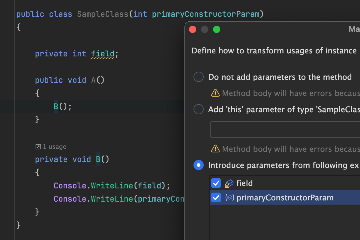Click the gray minimize button of the dialog
The height and width of the screenshot is (240, 360).
click(205, 29)
